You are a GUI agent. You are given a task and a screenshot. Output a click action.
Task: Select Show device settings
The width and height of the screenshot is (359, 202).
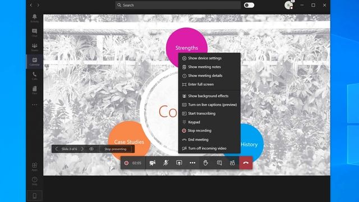(x=209, y=58)
